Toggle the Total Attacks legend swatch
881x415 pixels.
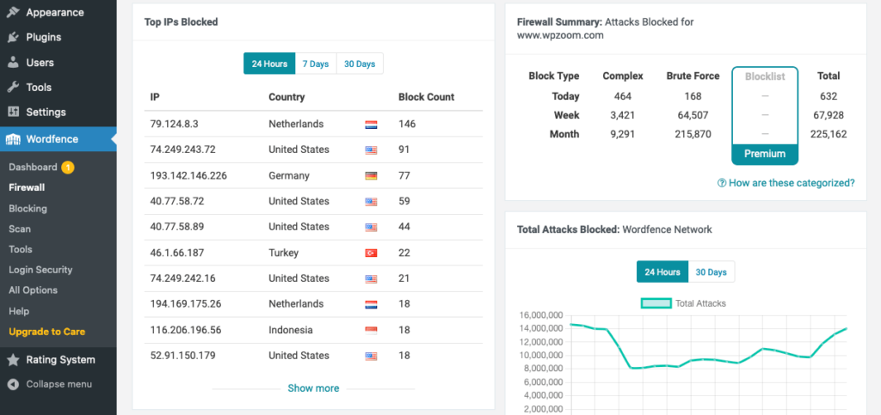pos(656,303)
